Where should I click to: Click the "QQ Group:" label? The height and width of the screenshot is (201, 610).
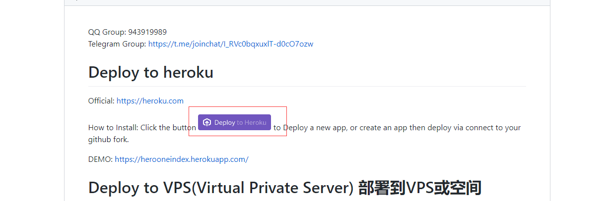(x=107, y=32)
